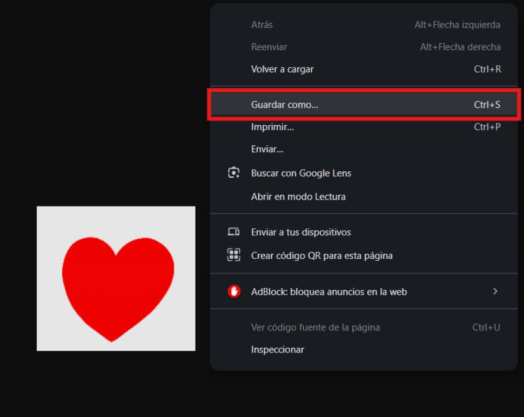
Task: Select Imprimir... from context menu
Action: click(x=364, y=127)
